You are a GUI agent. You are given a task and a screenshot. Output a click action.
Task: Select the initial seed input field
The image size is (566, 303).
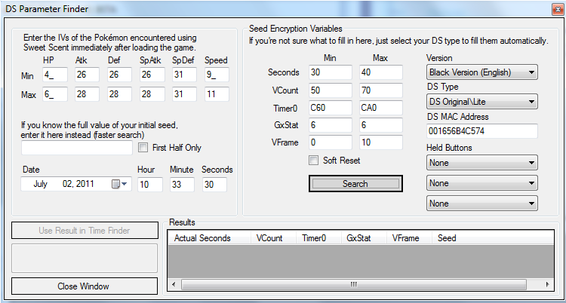point(77,148)
